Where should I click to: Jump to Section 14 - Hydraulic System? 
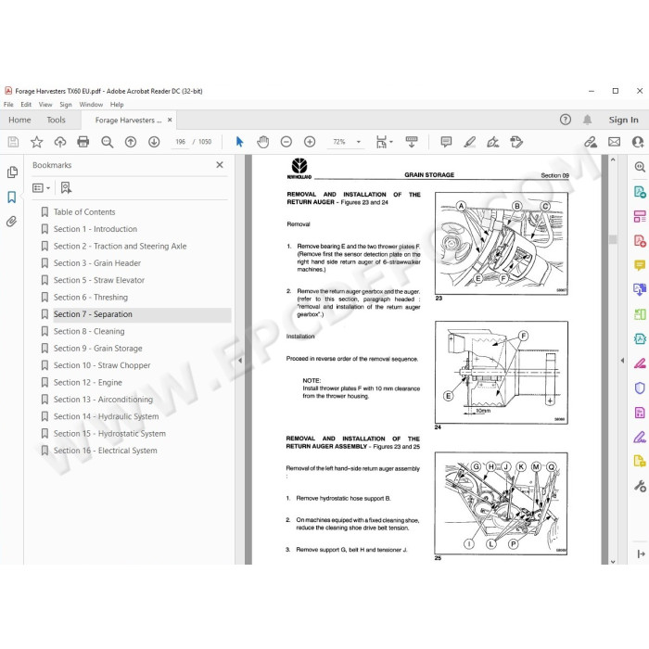click(106, 416)
